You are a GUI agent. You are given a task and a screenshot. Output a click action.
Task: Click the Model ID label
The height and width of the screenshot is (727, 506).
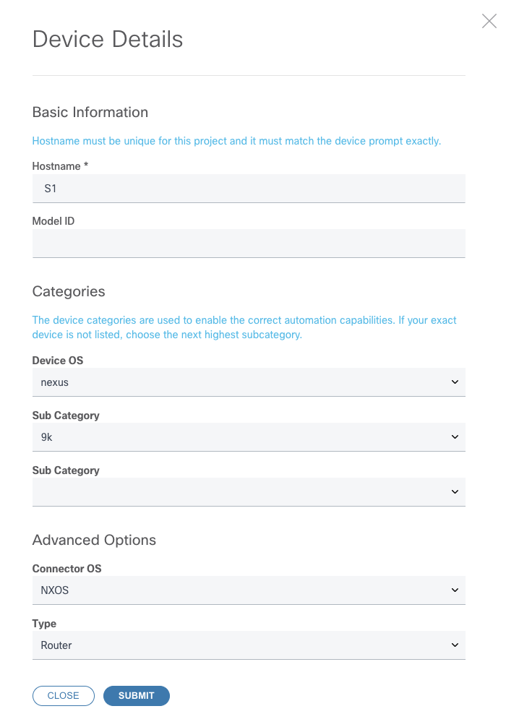[x=53, y=221]
